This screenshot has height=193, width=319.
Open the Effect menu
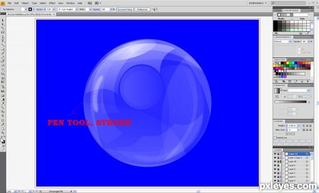point(52,3)
